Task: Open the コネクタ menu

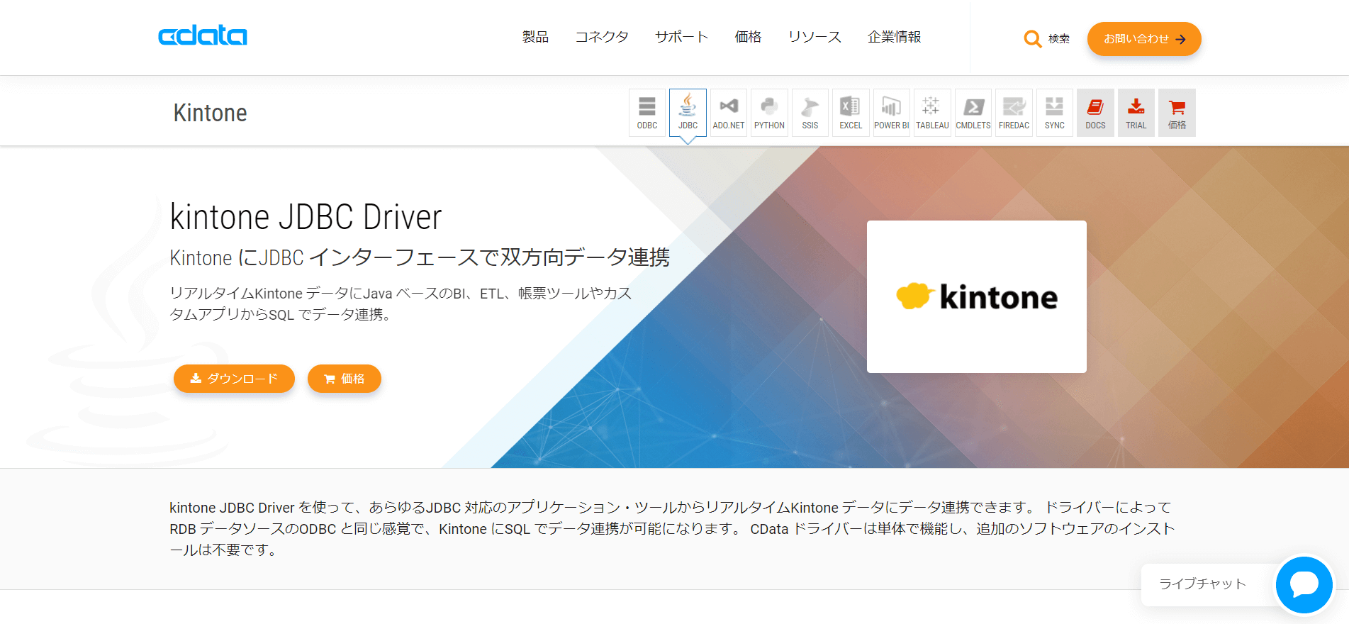Action: click(x=602, y=37)
